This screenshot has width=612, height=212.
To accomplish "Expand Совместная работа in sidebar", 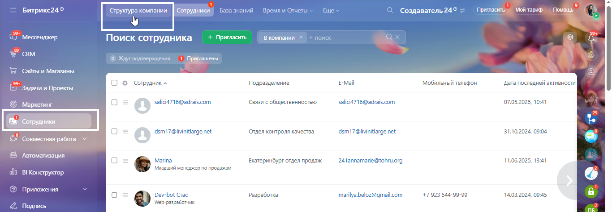I will [85, 139].
